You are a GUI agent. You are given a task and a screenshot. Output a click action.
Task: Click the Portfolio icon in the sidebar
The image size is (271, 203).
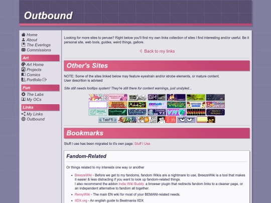click(23, 80)
